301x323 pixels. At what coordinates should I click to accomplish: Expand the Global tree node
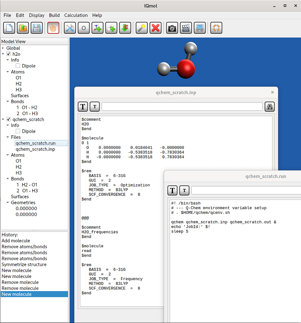[3, 48]
